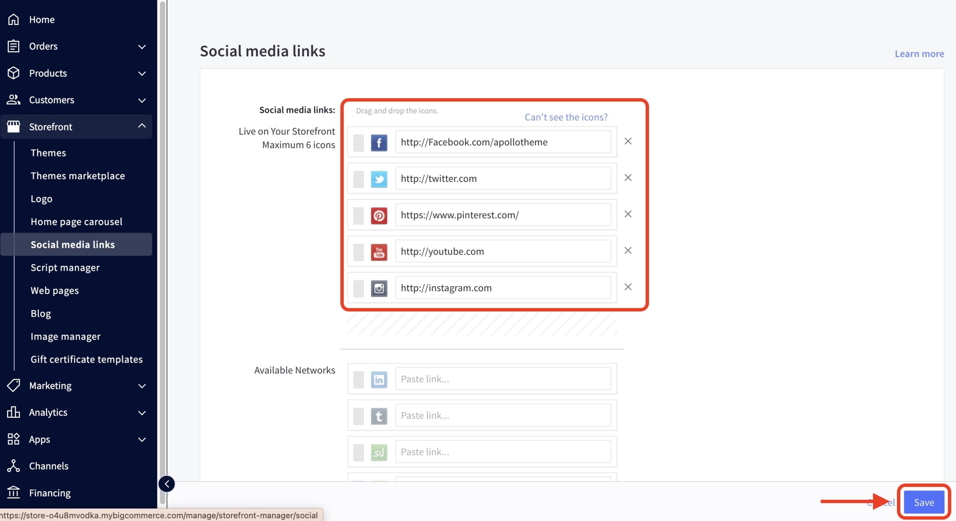Select the Twitter social icon
Viewport: 956px width, 521px height.
pos(379,179)
